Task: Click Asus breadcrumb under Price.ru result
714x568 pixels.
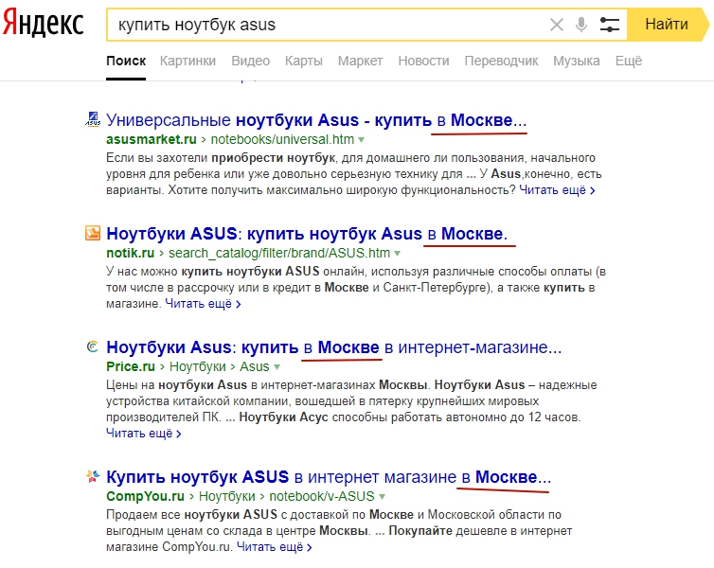Action: coord(255,366)
